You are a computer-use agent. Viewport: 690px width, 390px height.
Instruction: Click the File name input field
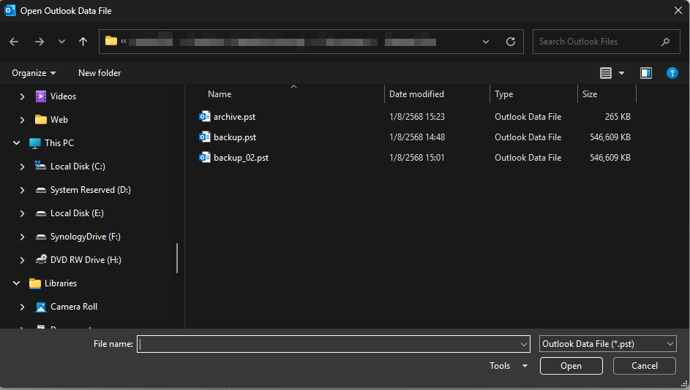point(329,344)
